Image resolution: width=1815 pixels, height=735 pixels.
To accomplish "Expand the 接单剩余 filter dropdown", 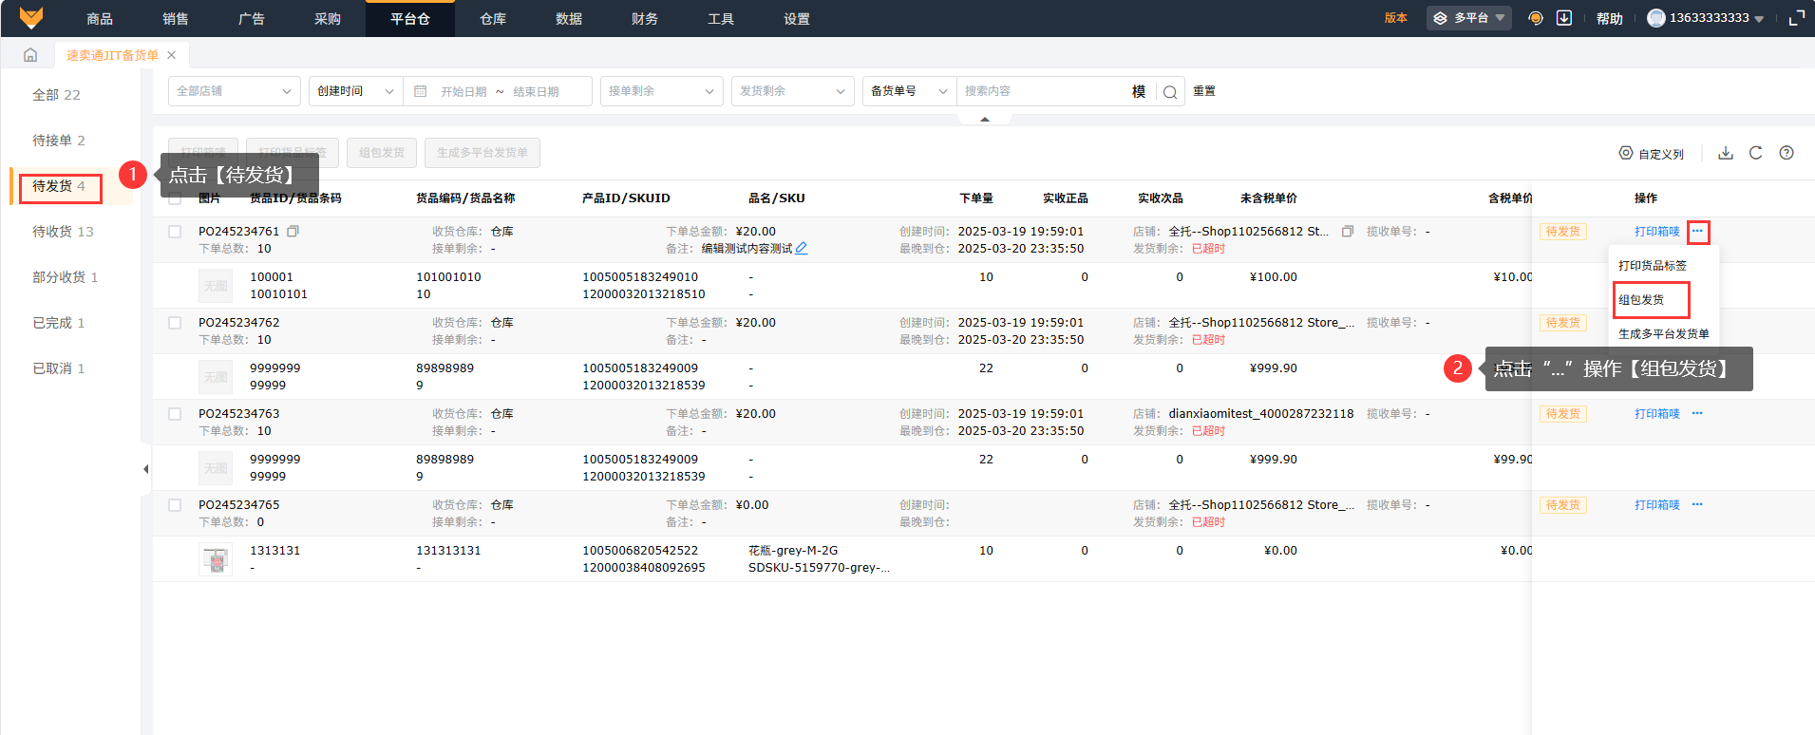I will (661, 91).
